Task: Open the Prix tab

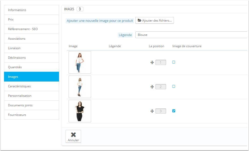Action: point(32,19)
